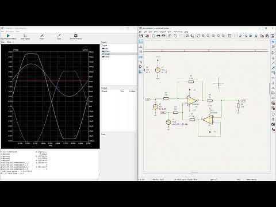Open Sim Parameters gear in the simulator
This screenshot has width=276, height=207.
[x=76, y=36]
